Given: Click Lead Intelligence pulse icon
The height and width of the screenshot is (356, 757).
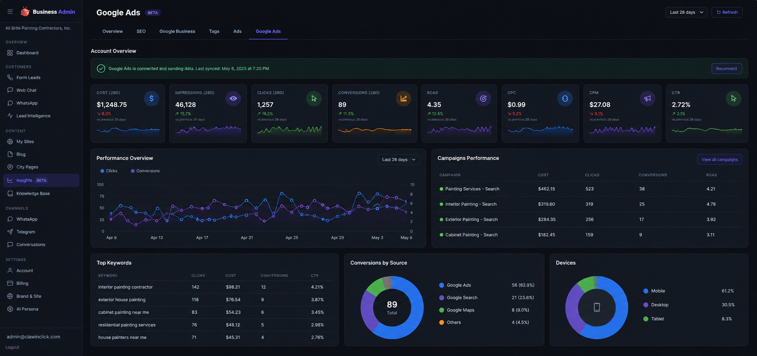Looking at the screenshot, I should (x=10, y=116).
